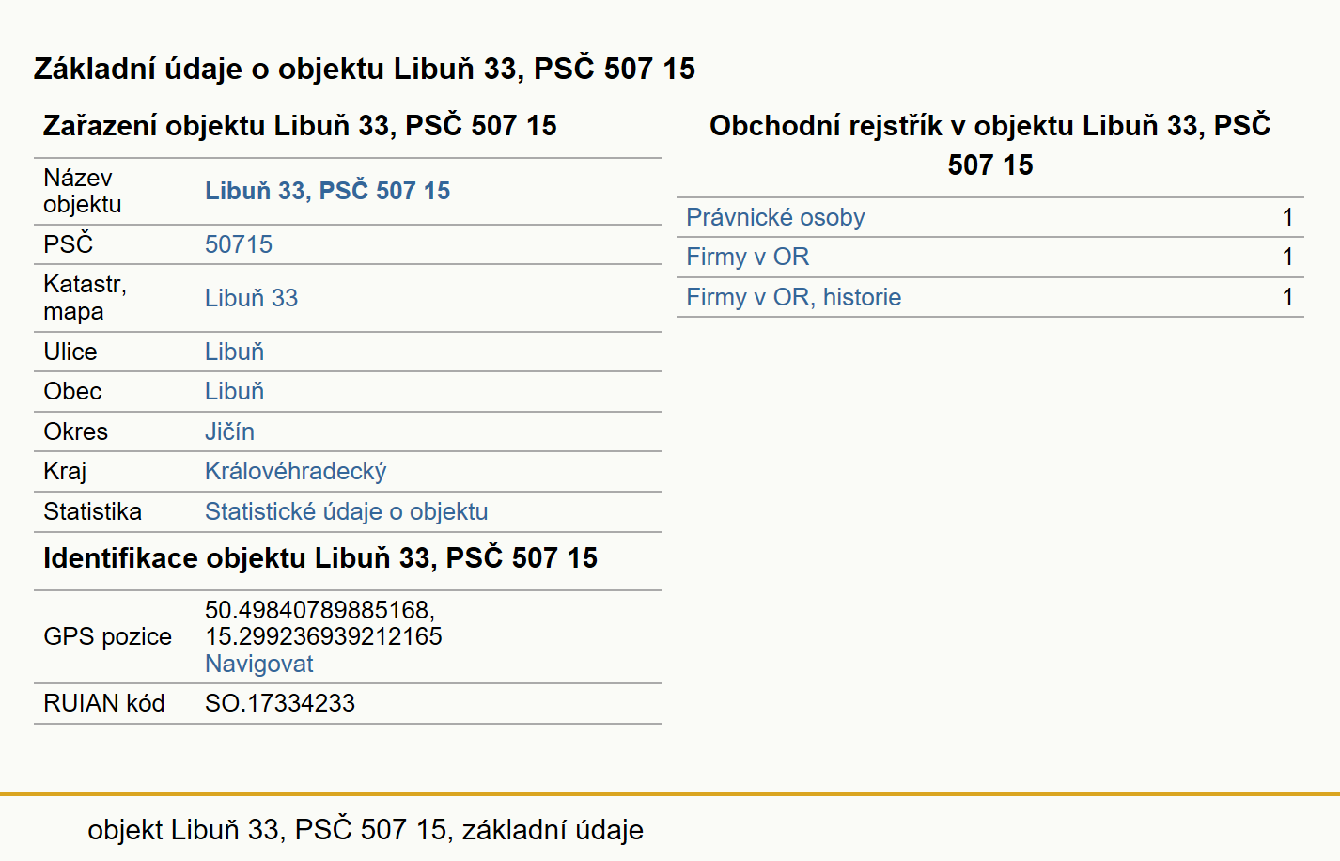Click the count next to Právnické osoby
The height and width of the screenshot is (861, 1340).
[1287, 217]
